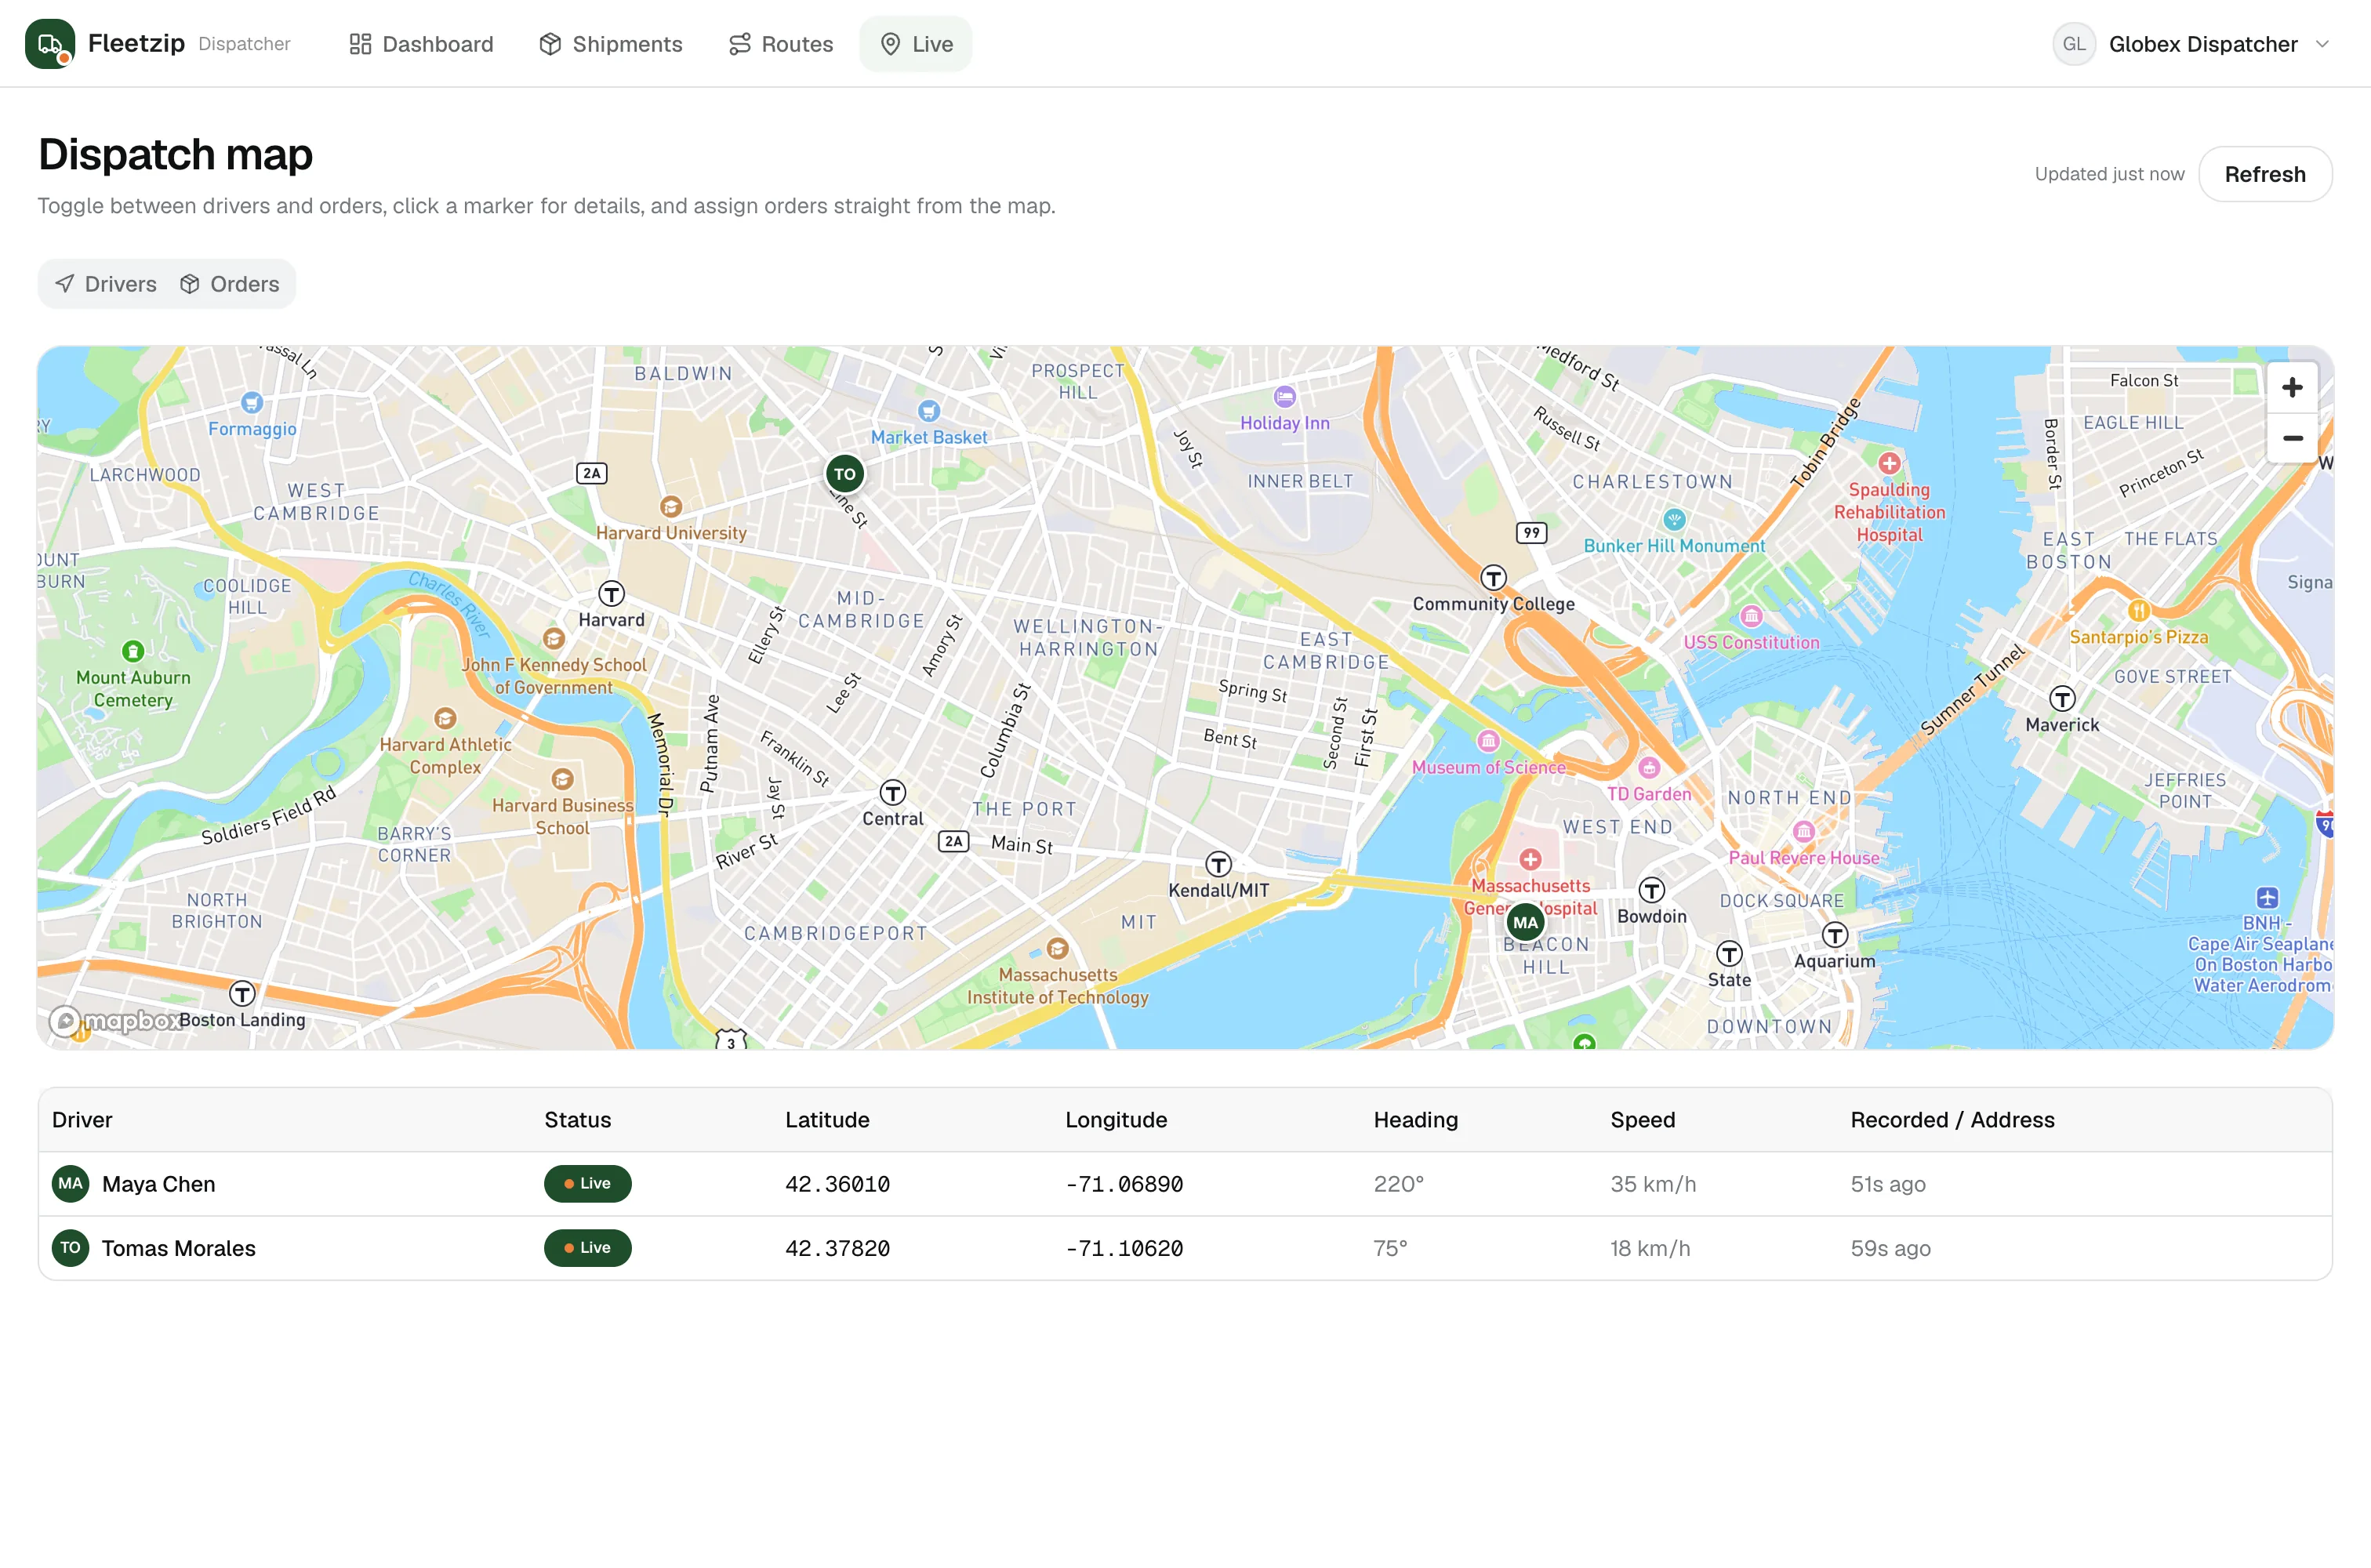Image resolution: width=2371 pixels, height=1568 pixels.
Task: Click the Holiday Inn marker icon
Action: point(1285,397)
